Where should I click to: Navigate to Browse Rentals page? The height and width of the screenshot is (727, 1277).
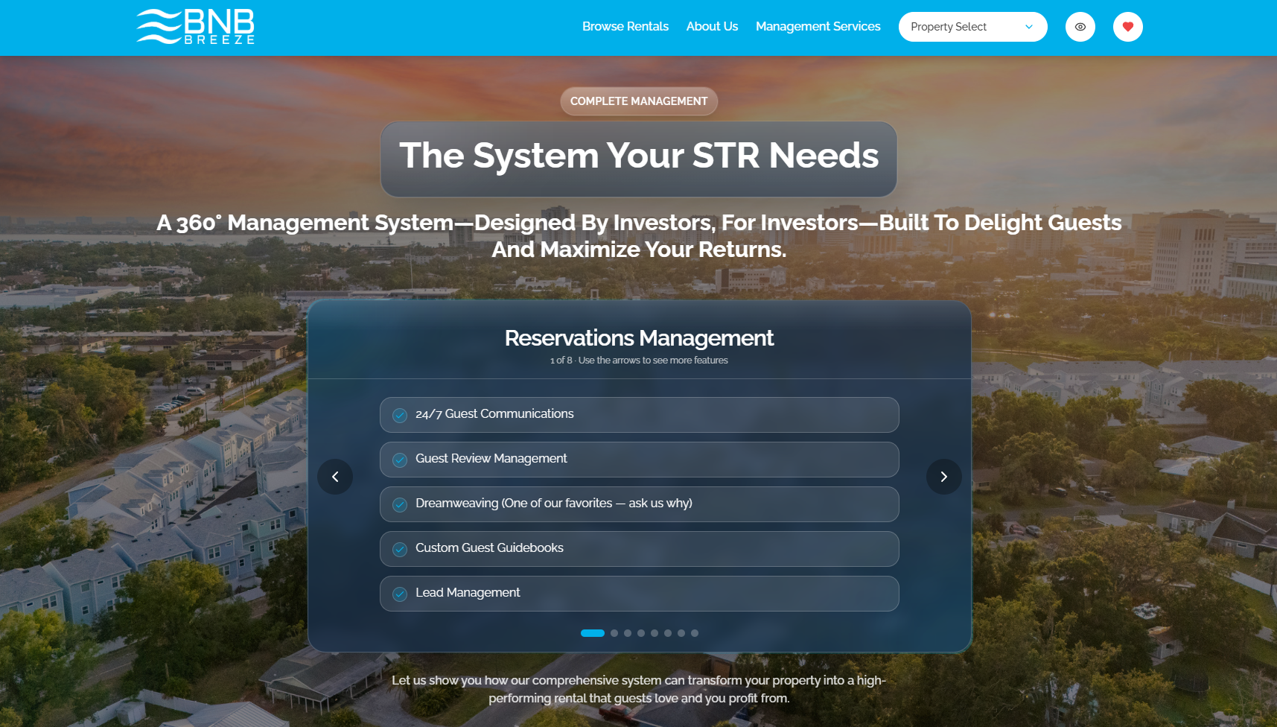pyautogui.click(x=625, y=27)
